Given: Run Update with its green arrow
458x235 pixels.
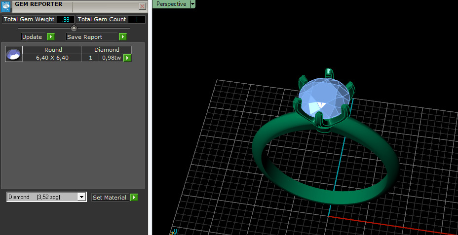Looking at the screenshot, I should (x=50, y=37).
